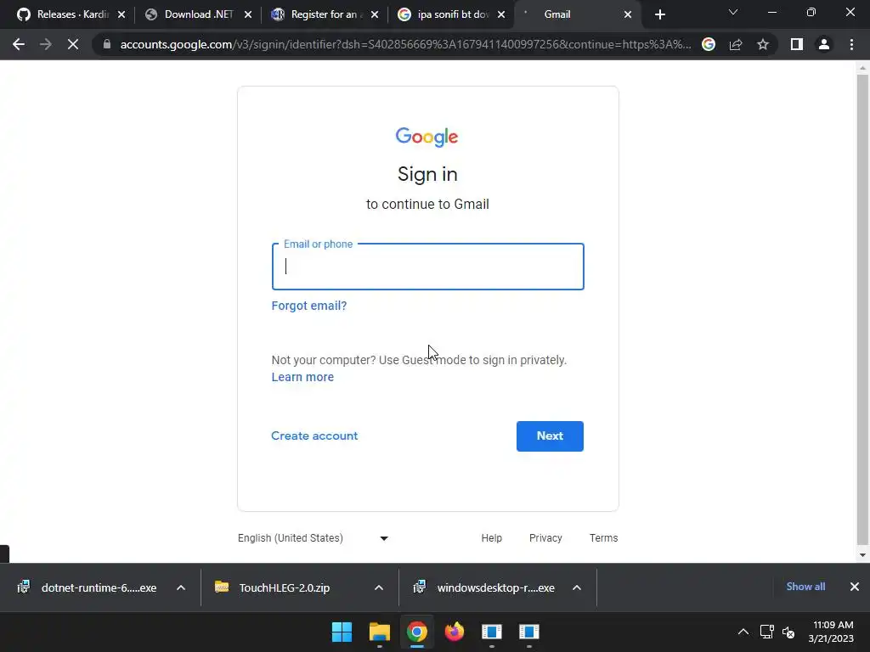Bookmark this page with the star icon
This screenshot has width=870, height=652.
click(x=763, y=44)
